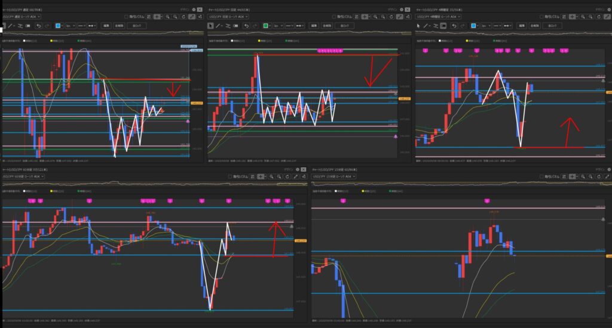Click 全削除 button in weekly chart toolbar

coord(119,26)
